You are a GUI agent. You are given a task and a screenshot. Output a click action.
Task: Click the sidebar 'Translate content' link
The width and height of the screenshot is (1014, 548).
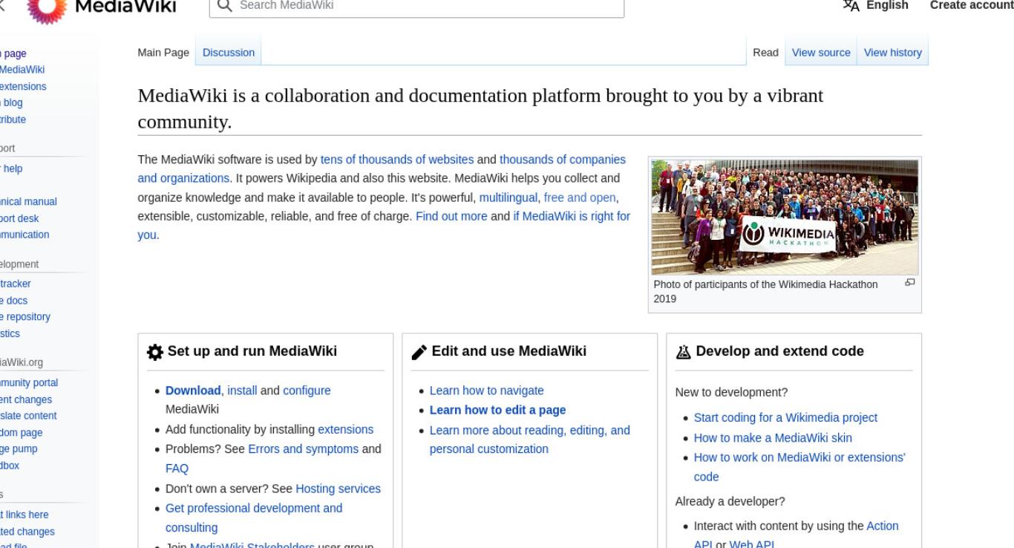click(28, 416)
